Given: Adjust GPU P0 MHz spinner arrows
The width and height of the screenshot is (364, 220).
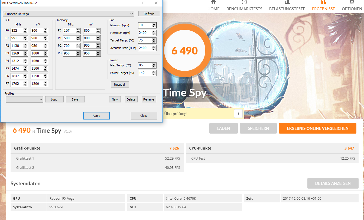Looking at the screenshot, I should [x=25, y=31].
